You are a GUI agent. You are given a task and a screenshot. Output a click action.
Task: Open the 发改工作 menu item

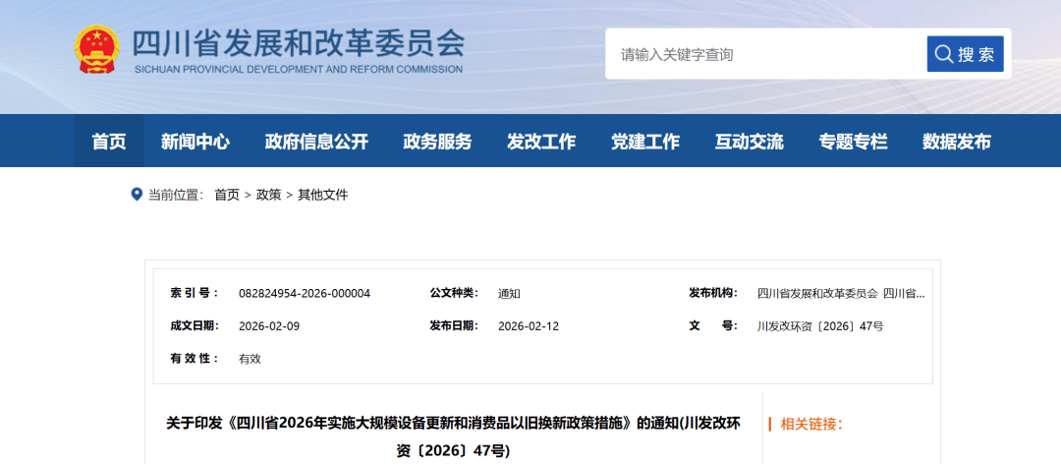pos(541,142)
